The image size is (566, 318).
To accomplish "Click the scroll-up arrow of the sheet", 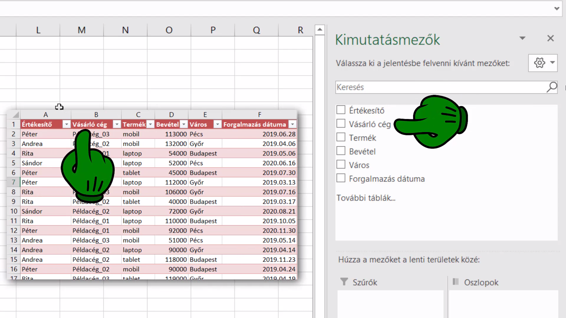I will [x=320, y=30].
